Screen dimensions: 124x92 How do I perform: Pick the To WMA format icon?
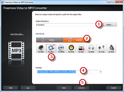click(x=61, y=49)
